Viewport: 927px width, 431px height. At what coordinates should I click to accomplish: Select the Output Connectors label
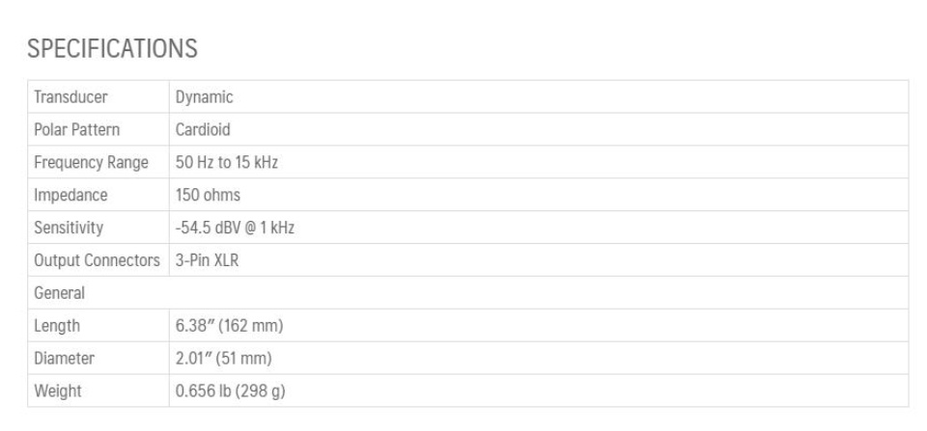97,259
